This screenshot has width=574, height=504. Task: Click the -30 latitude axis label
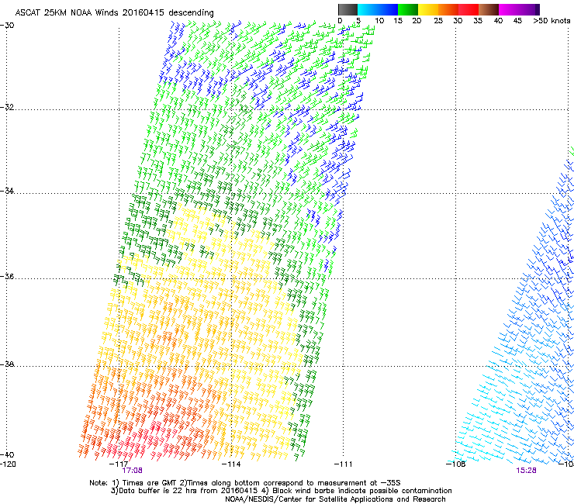[7, 26]
